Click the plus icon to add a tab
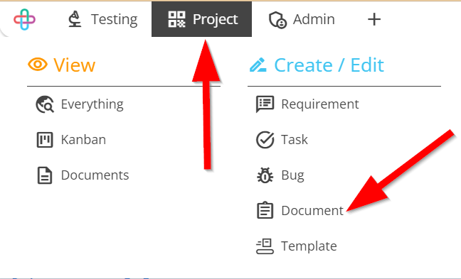 click(374, 20)
